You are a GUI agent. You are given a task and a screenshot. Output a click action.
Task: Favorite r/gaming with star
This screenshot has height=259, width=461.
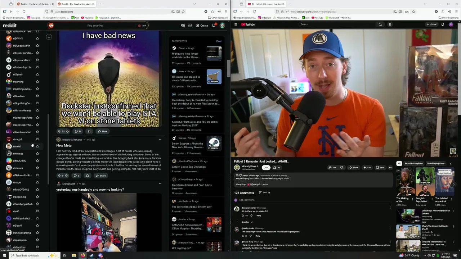37,82
